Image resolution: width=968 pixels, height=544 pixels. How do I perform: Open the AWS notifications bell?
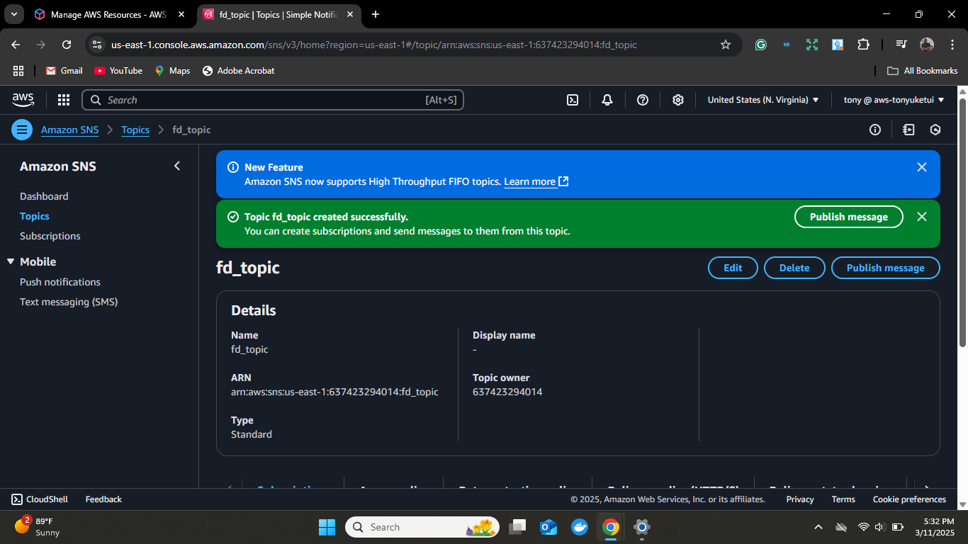tap(607, 100)
